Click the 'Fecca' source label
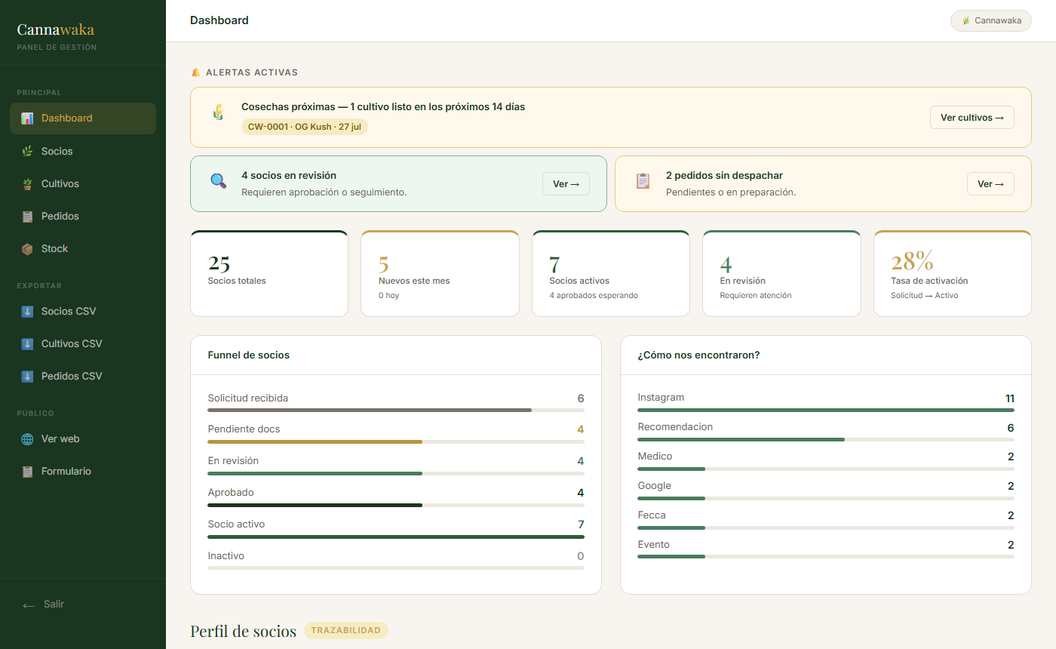This screenshot has width=1056, height=649. (x=652, y=515)
